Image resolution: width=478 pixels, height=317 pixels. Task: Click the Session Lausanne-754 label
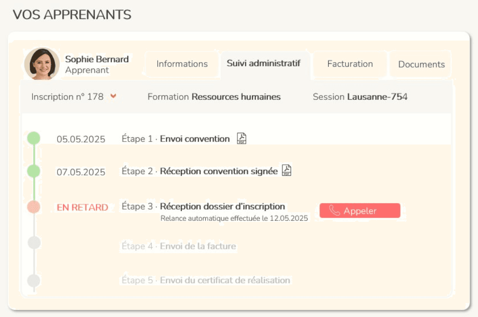click(x=360, y=97)
